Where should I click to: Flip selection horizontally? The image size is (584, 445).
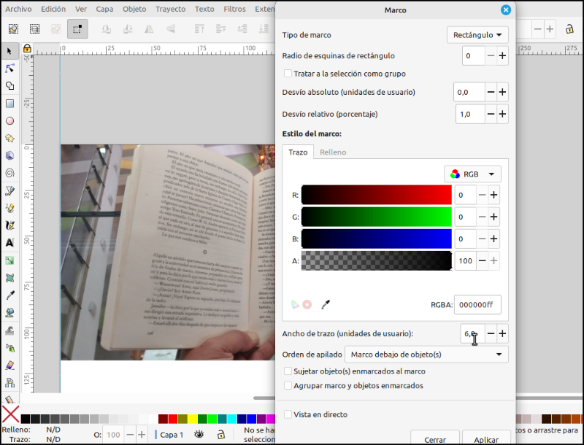coord(149,28)
